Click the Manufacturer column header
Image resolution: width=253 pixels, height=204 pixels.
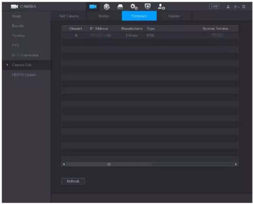[132, 29]
